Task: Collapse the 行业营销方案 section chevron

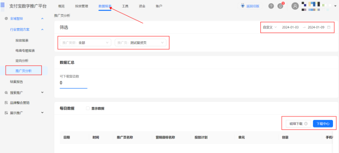Action: tap(42, 29)
